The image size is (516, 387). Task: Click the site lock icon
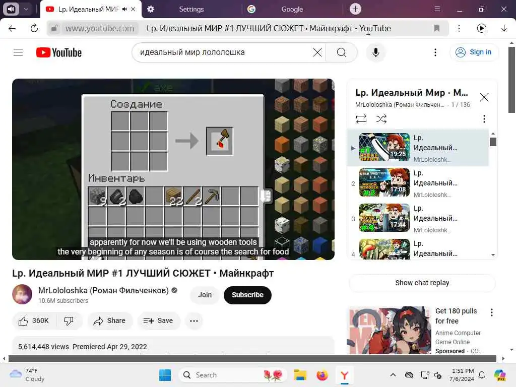pyautogui.click(x=54, y=28)
